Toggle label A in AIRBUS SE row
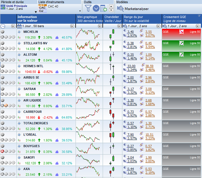202x178 pixels. pos(2,83)
